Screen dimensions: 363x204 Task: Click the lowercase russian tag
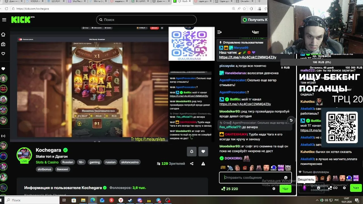(110, 162)
